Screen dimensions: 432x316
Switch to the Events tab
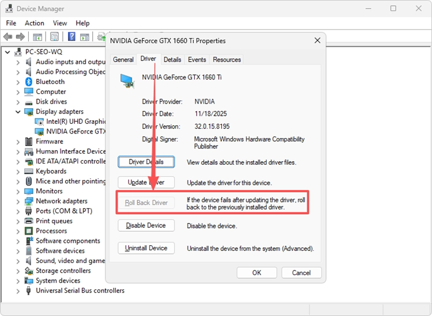tap(197, 59)
